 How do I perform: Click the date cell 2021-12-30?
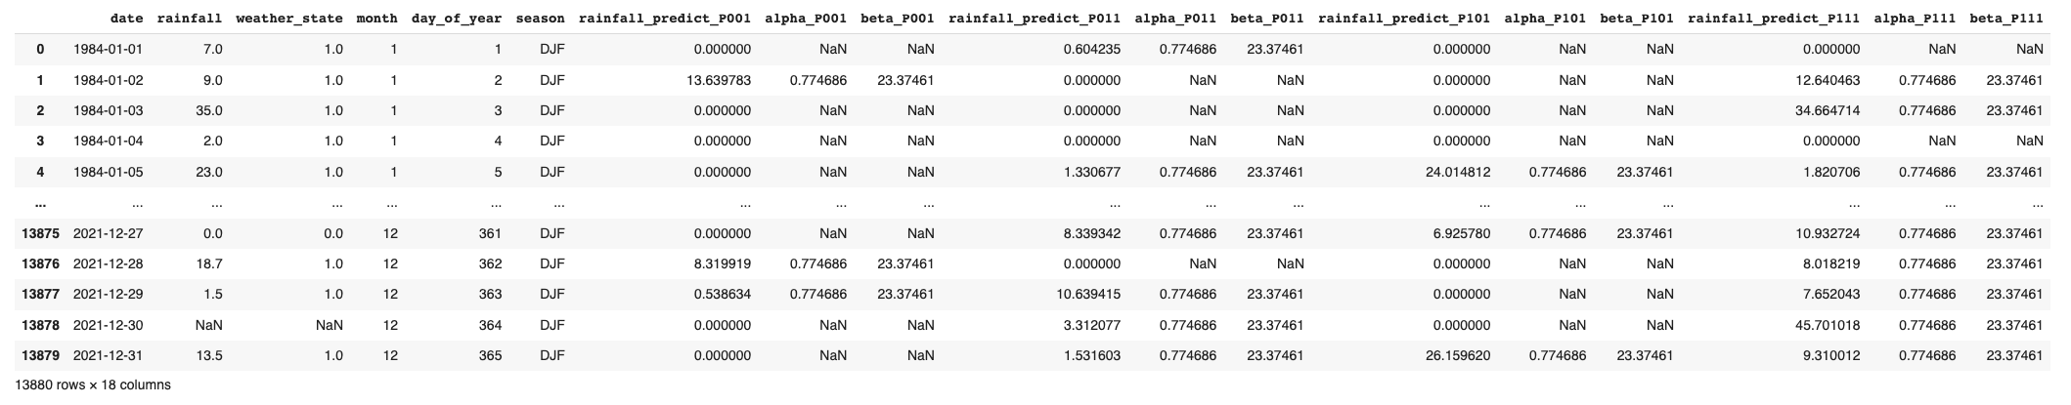[108, 325]
